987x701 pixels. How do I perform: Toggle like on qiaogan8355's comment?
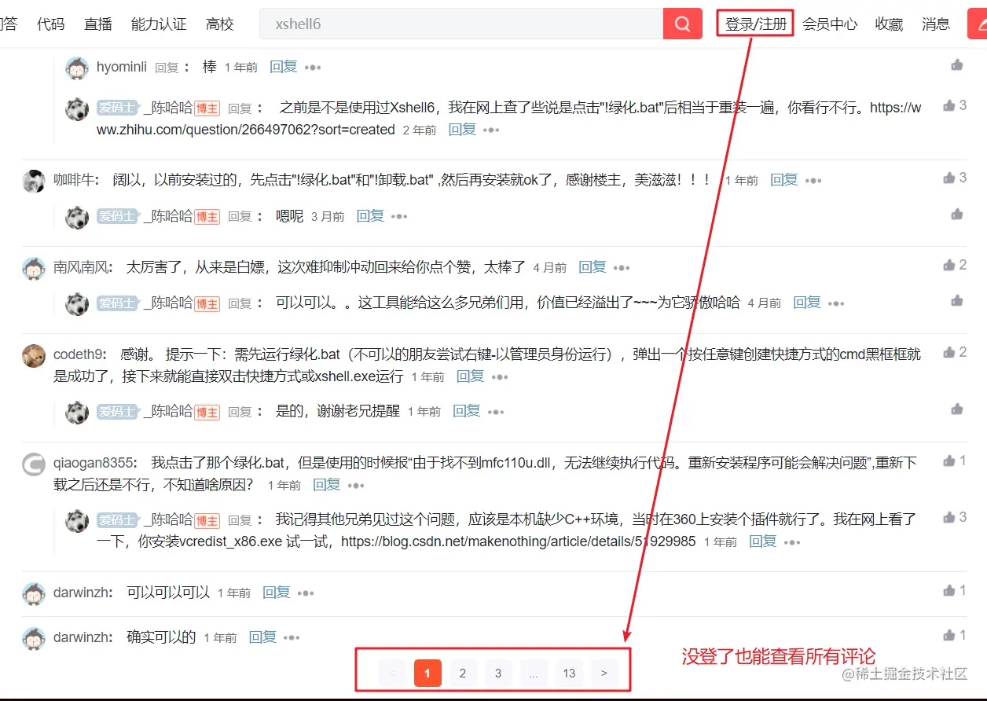point(949,461)
